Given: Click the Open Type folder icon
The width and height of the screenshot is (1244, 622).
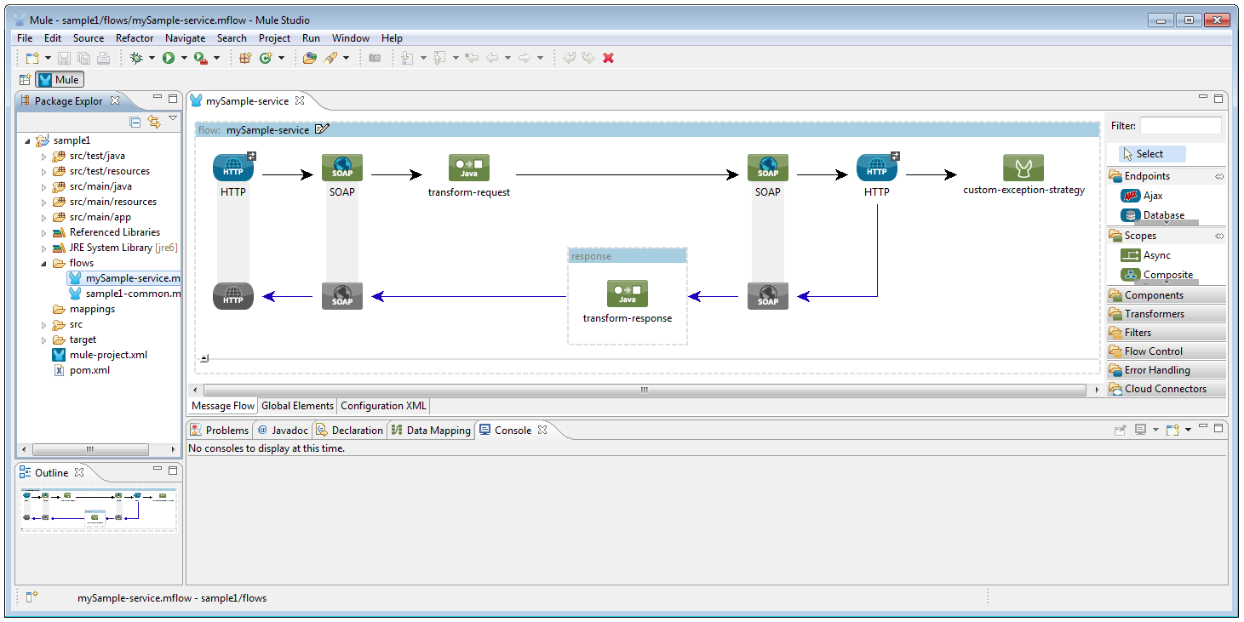Looking at the screenshot, I should 310,58.
